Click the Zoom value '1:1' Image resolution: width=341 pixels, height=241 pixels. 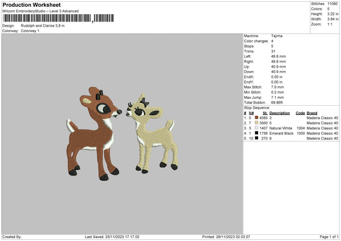tap(330, 24)
